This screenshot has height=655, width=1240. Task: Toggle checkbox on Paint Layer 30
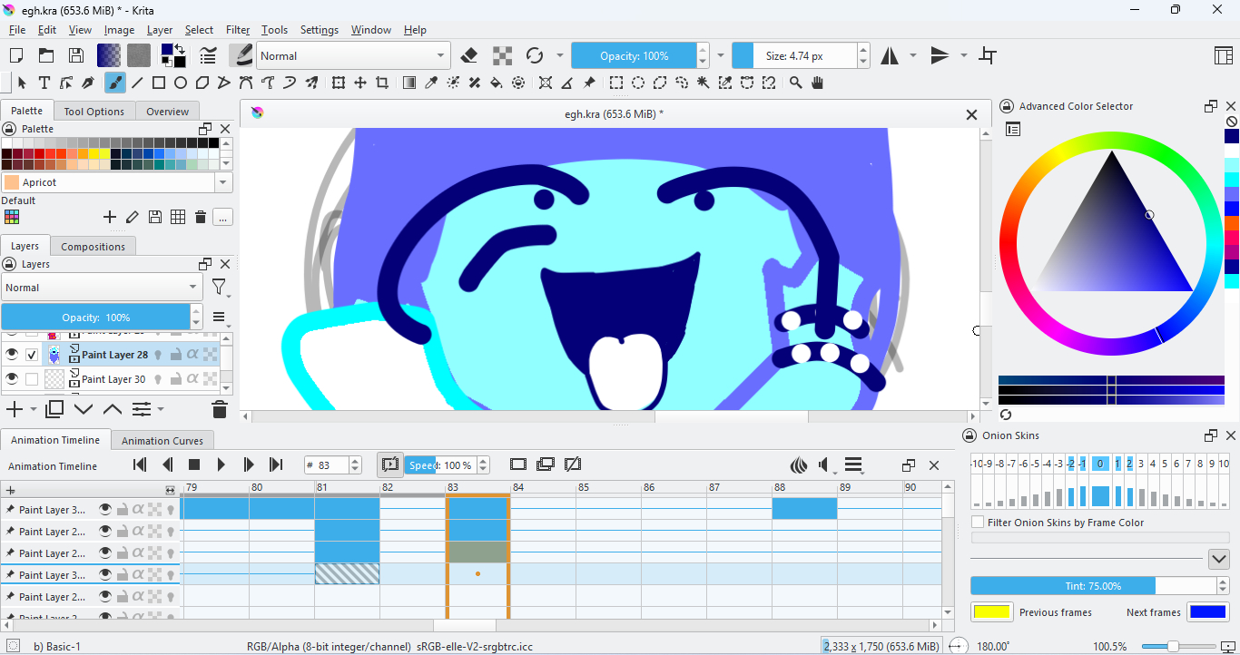pos(32,379)
